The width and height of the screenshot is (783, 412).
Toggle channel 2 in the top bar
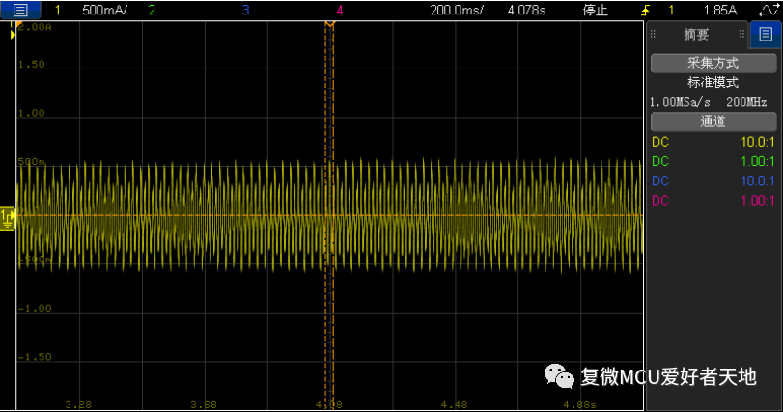pos(151,10)
